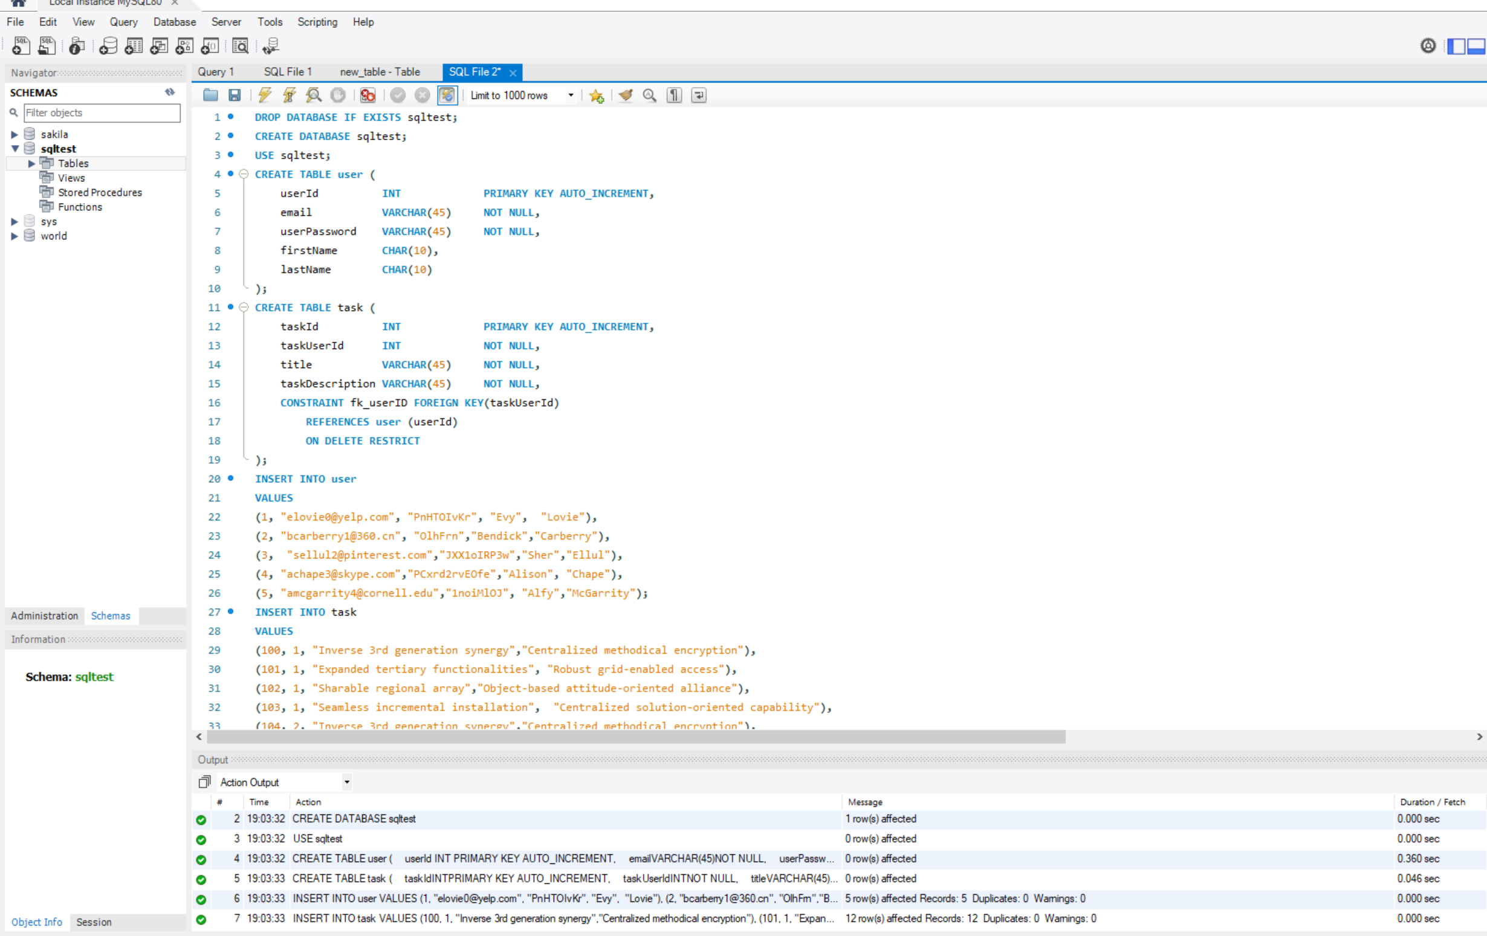The height and width of the screenshot is (936, 1487).
Task: Beautify the SQL script
Action: (x=625, y=95)
